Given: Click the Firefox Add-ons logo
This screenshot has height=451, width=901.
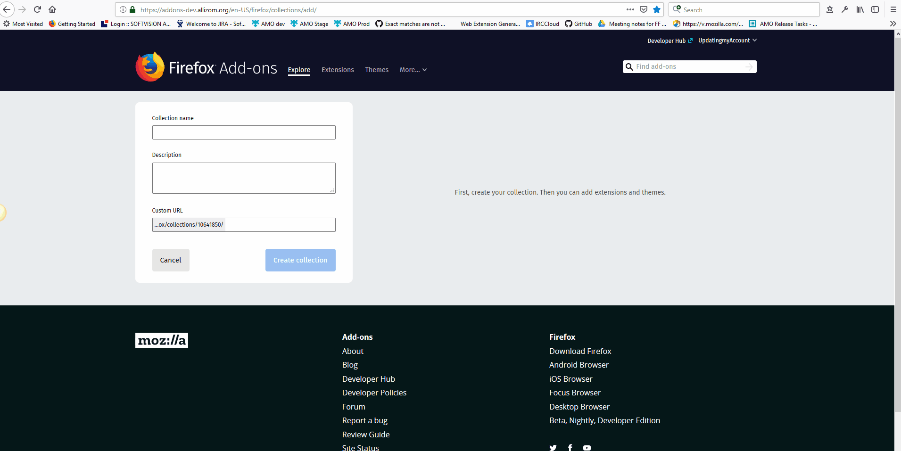Looking at the screenshot, I should click(x=206, y=67).
